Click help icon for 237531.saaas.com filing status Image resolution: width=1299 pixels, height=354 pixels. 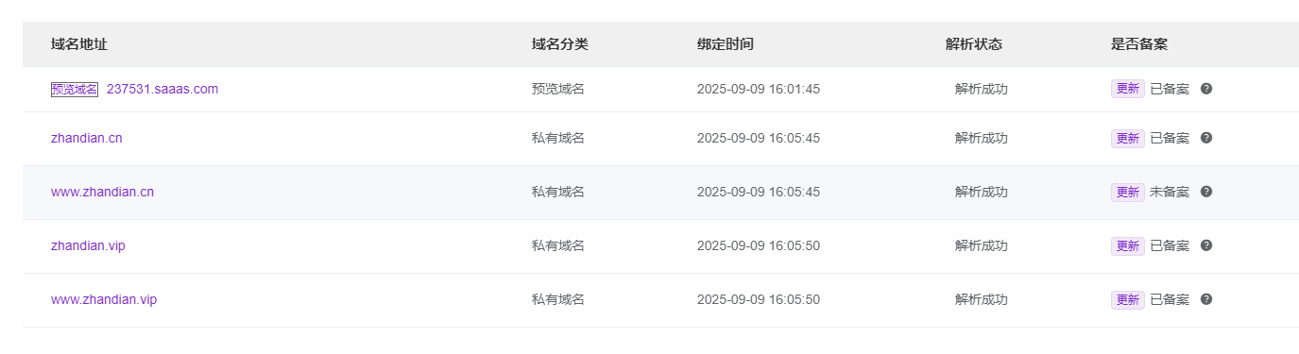[1206, 89]
